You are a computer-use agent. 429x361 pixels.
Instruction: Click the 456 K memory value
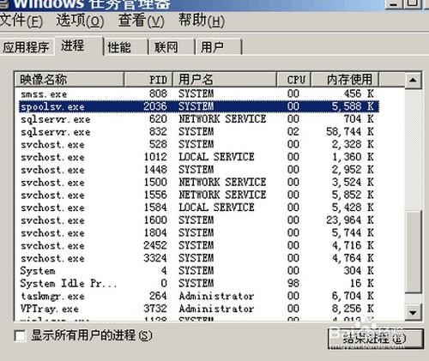coord(359,93)
